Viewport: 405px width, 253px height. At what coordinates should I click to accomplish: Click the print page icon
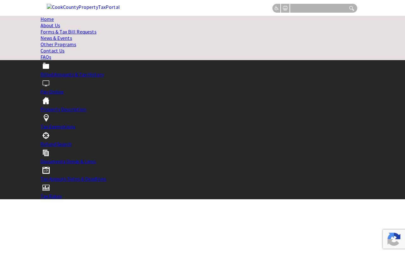click(285, 8)
